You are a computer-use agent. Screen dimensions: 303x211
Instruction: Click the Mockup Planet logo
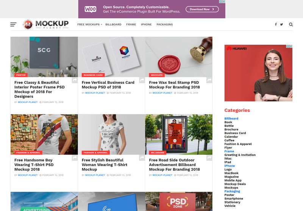(46, 25)
